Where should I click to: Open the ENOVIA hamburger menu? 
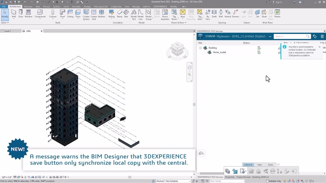pyautogui.click(x=322, y=37)
